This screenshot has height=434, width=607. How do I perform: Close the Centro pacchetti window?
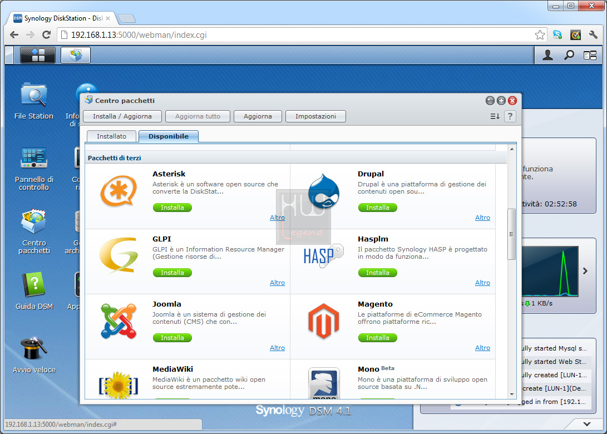pyautogui.click(x=512, y=101)
